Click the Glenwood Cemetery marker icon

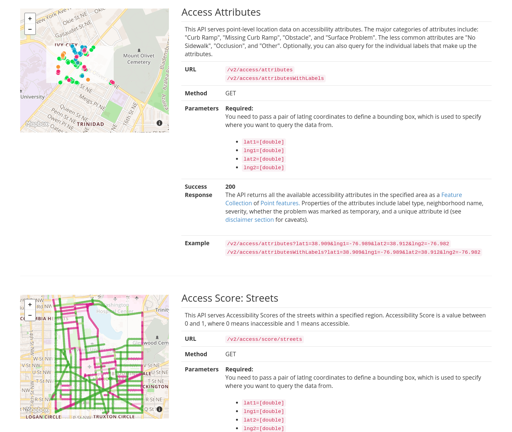point(157,337)
